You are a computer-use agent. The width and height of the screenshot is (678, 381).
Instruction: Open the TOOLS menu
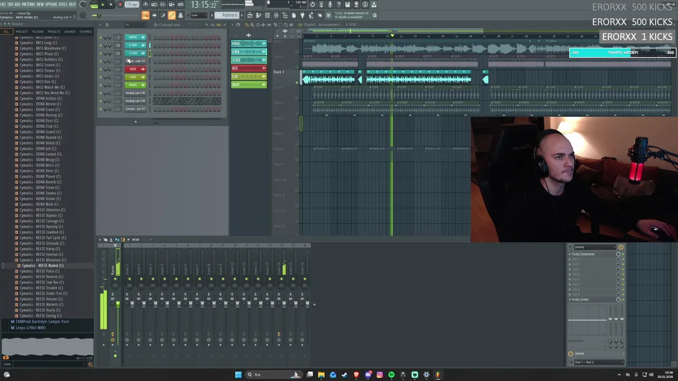pyautogui.click(x=63, y=4)
